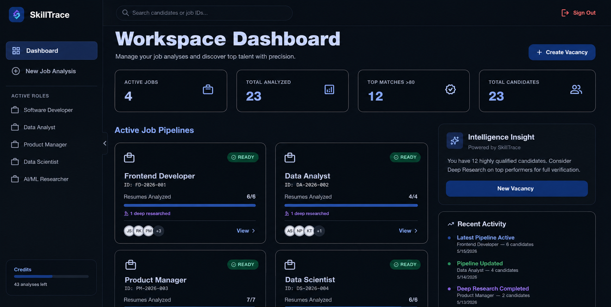Screen dimensions: 611x307
Task: Click the verified badge icon in Top Matches card
Action: 450,89
